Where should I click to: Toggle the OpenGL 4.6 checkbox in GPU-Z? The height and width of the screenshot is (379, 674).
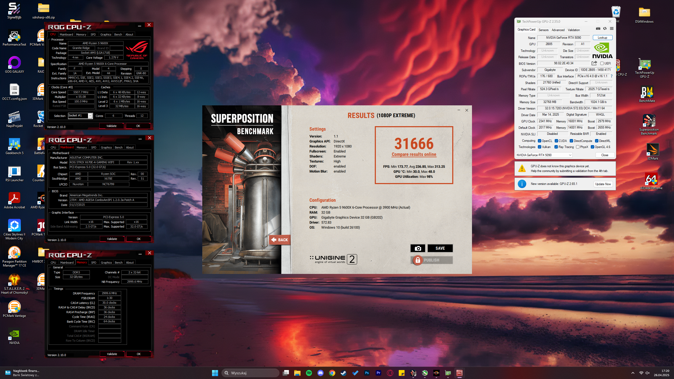(592, 147)
